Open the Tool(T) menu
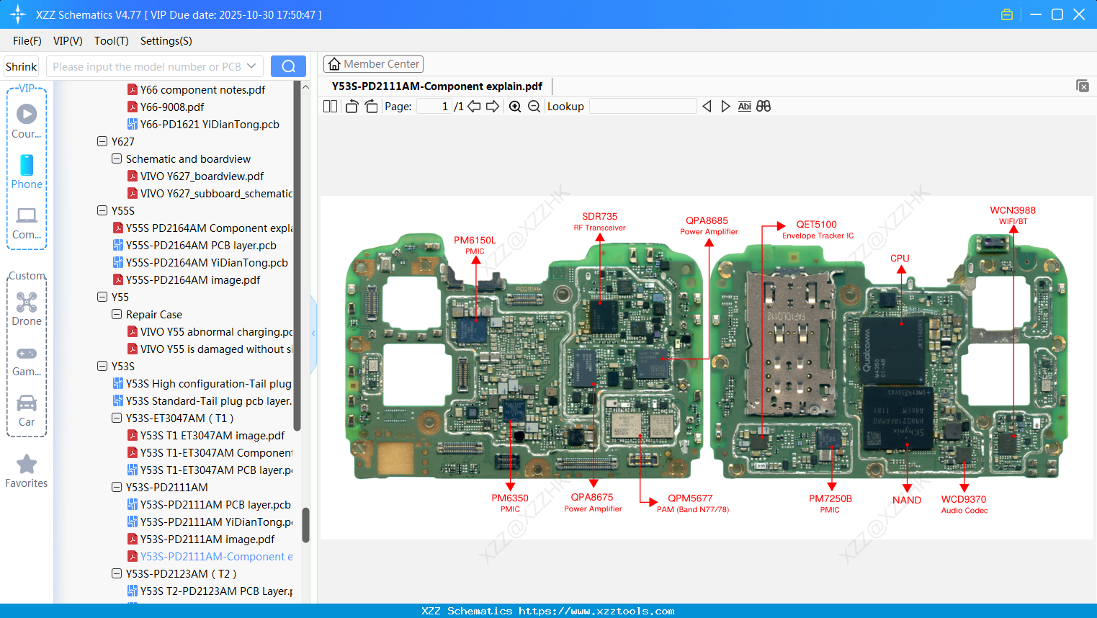1097x618 pixels. (x=111, y=41)
